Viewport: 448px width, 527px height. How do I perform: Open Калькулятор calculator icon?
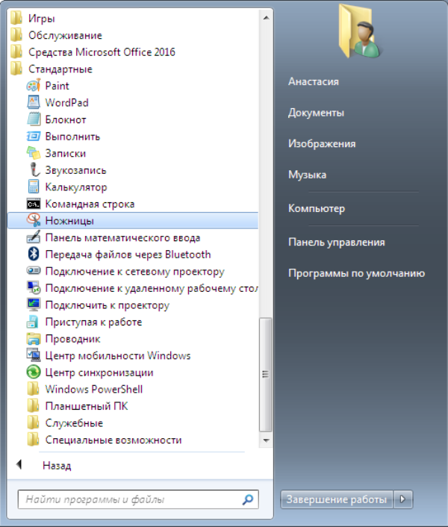click(x=34, y=187)
